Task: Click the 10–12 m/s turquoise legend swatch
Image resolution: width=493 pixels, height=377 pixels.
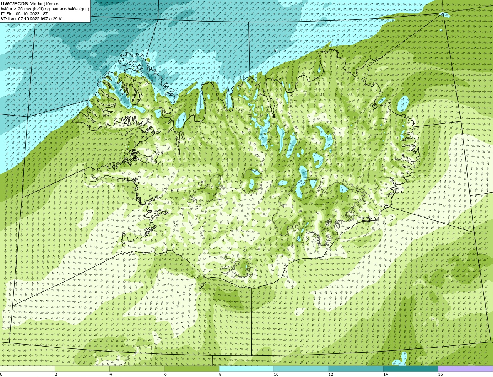Action: [x=301, y=369]
